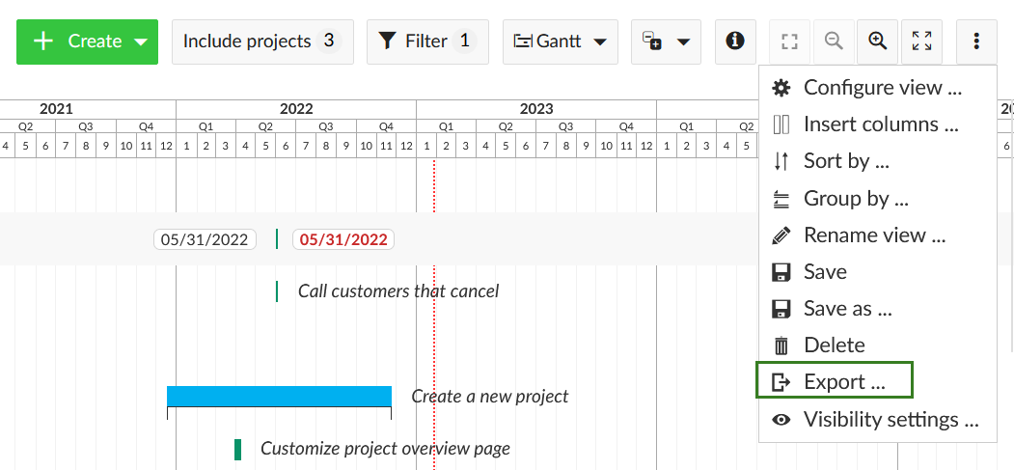
Task: Select Group by in the menu
Action: (x=855, y=199)
